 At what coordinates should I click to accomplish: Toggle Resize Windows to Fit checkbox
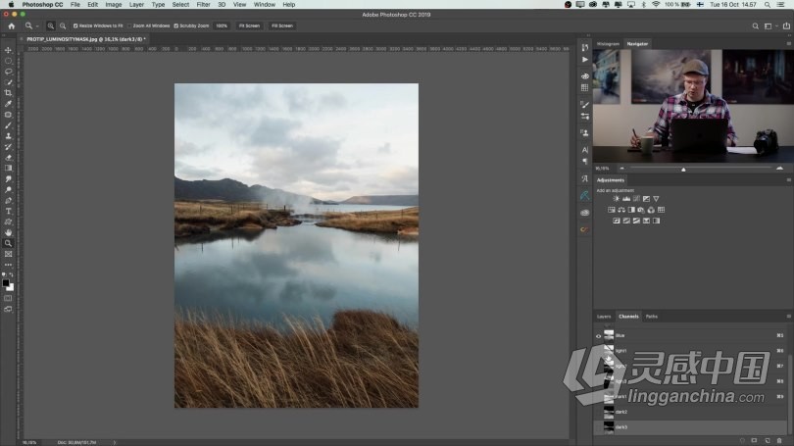click(x=75, y=25)
